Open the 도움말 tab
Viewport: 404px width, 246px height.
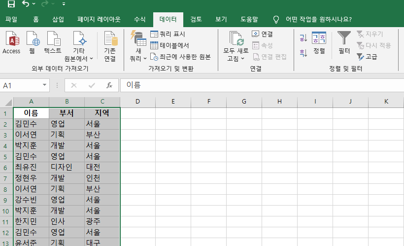point(249,19)
